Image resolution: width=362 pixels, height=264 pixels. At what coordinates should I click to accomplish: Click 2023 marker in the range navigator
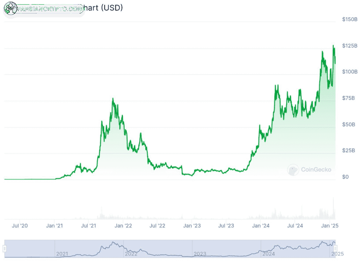click(x=200, y=254)
